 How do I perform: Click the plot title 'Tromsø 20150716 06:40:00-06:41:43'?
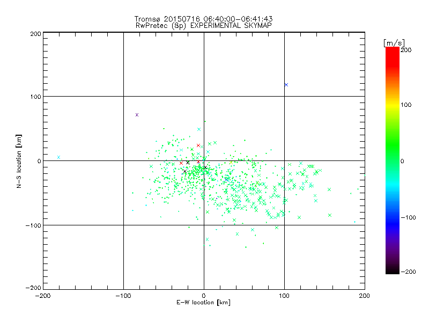[x=203, y=19]
